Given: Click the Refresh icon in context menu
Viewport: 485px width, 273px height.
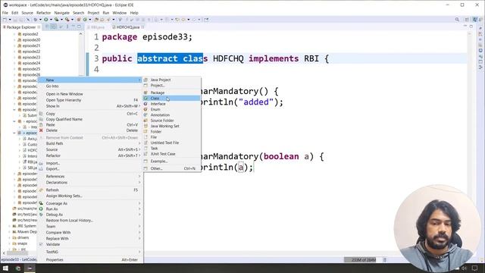Looking at the screenshot, I should [x=41, y=190].
